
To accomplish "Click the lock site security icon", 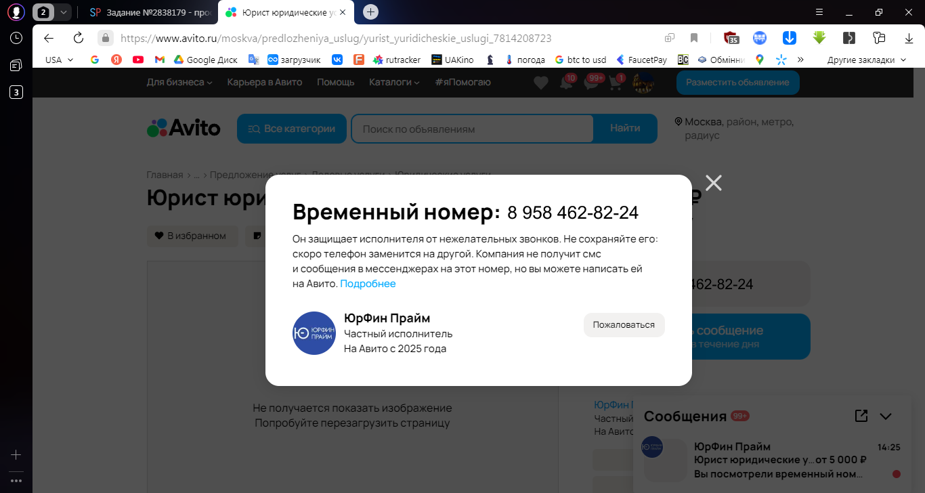I will [105, 38].
